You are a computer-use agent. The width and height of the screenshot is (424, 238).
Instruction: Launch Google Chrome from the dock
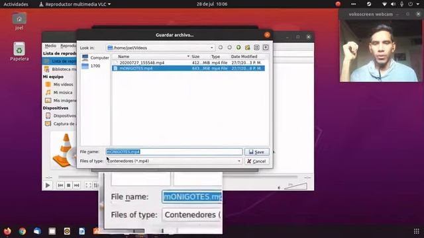[x=23, y=231]
